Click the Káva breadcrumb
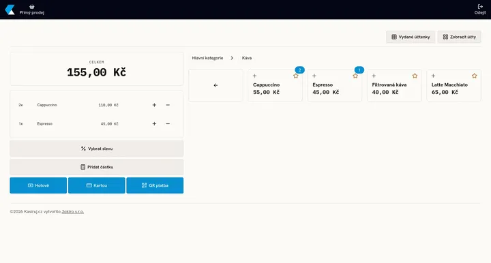Viewport: 491px width, 263px height. (x=247, y=58)
